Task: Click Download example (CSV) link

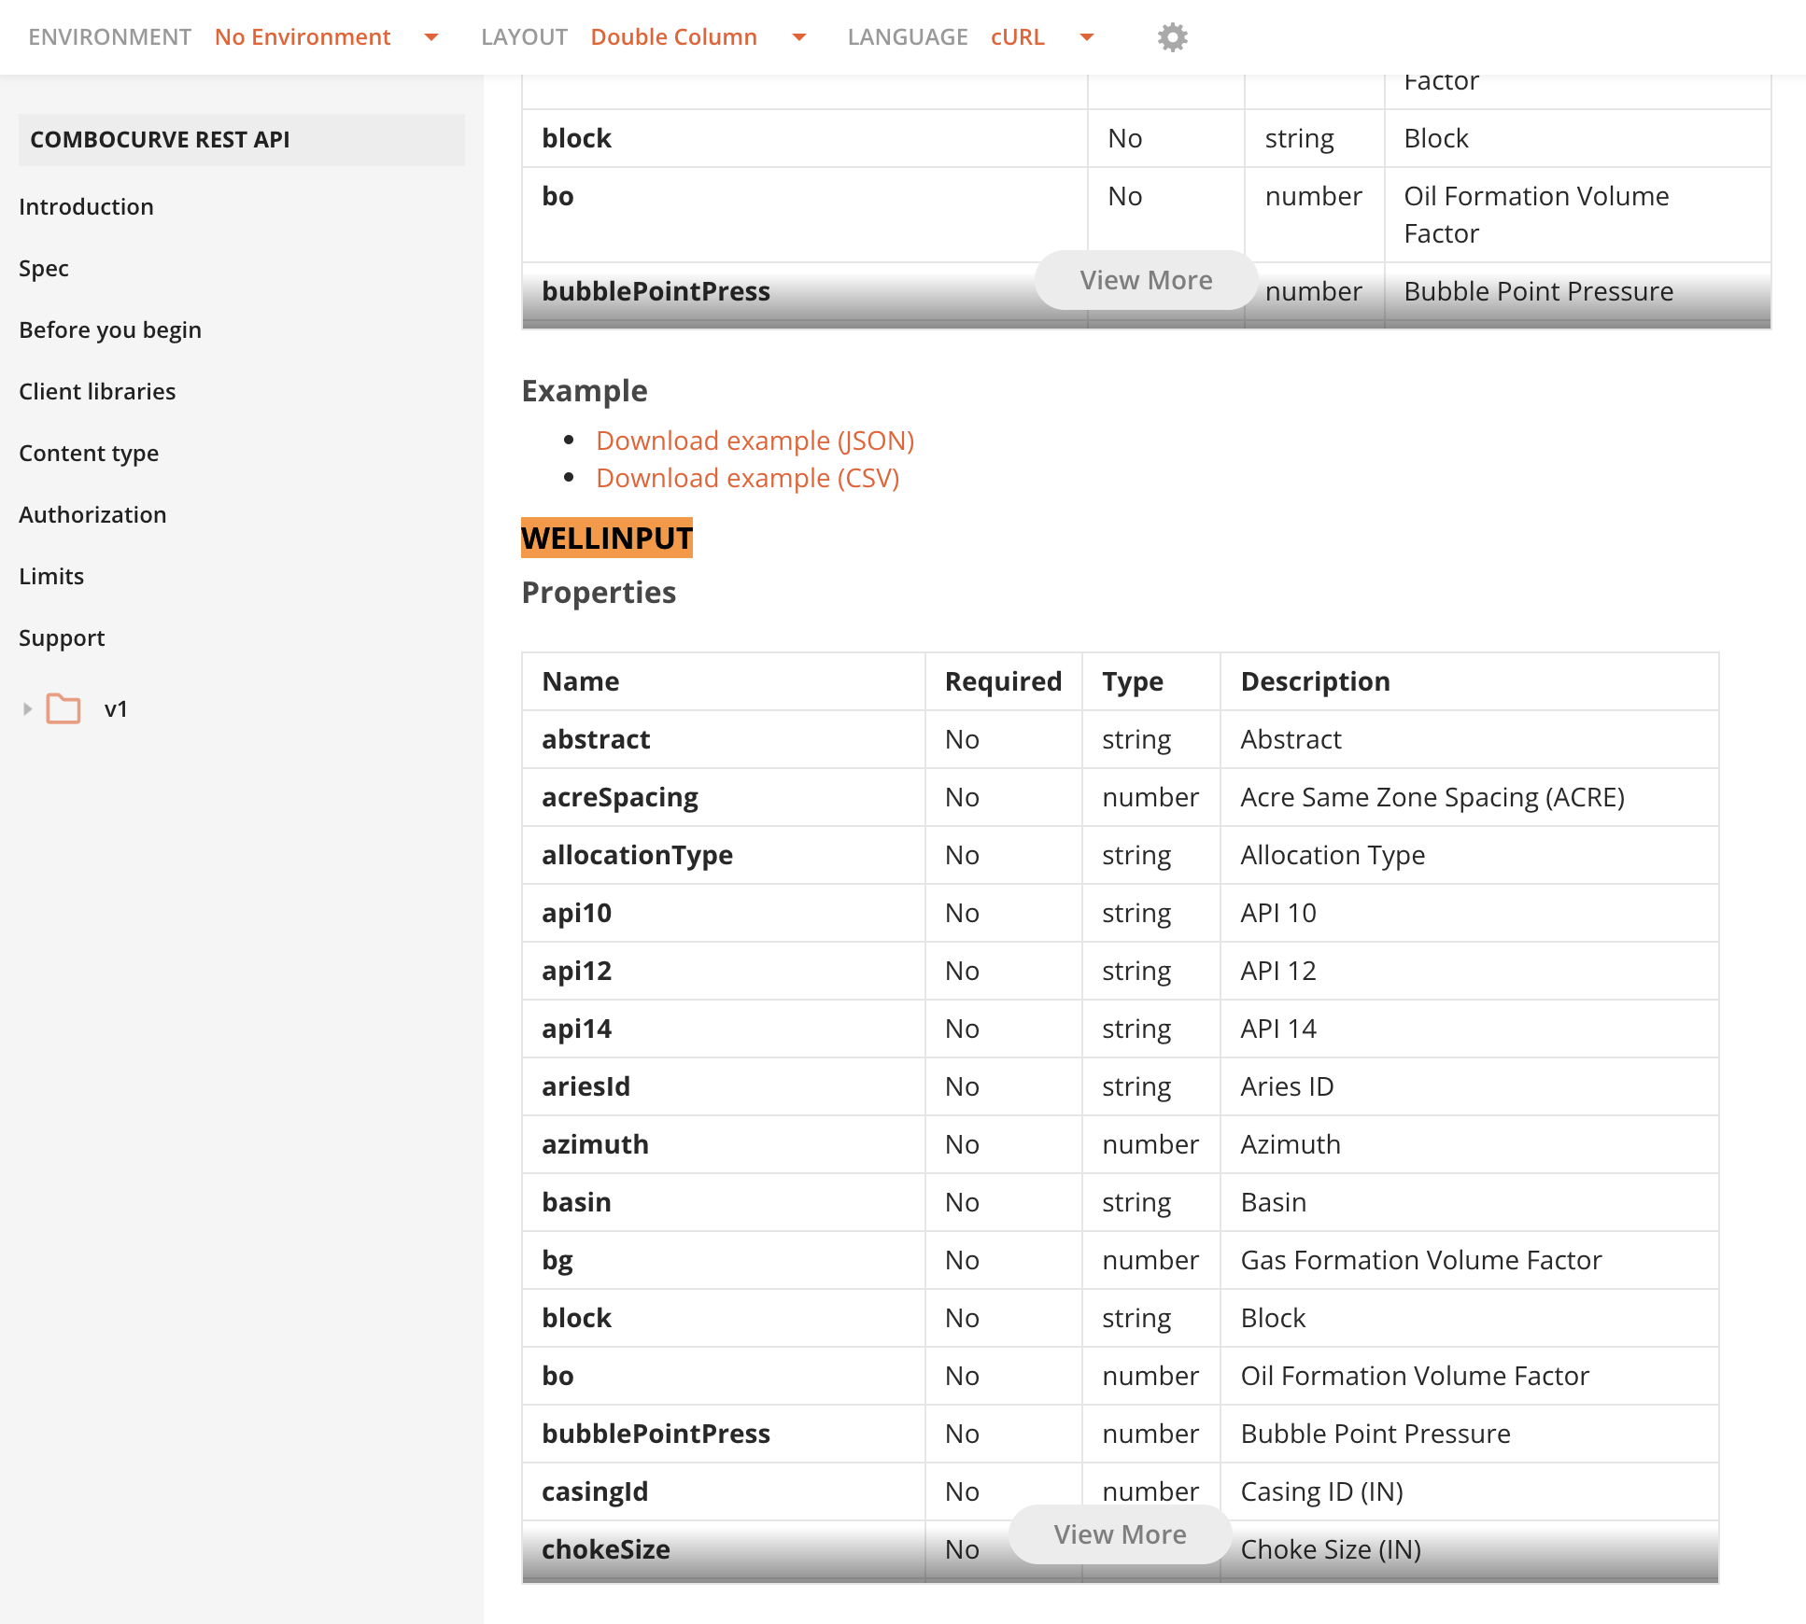Action: click(747, 478)
